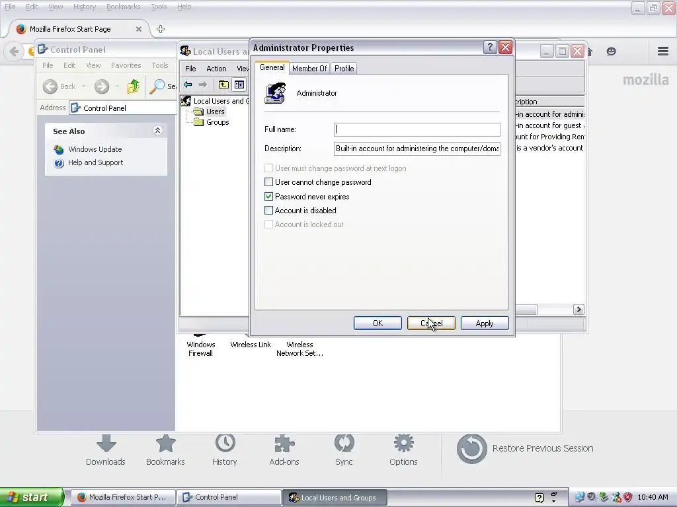Switch to Mozilla Firefox taskbar button
677x507 pixels.
point(123,497)
